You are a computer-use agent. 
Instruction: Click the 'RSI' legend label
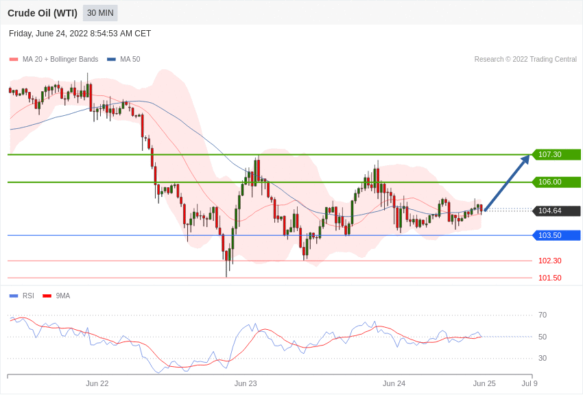[x=28, y=296]
